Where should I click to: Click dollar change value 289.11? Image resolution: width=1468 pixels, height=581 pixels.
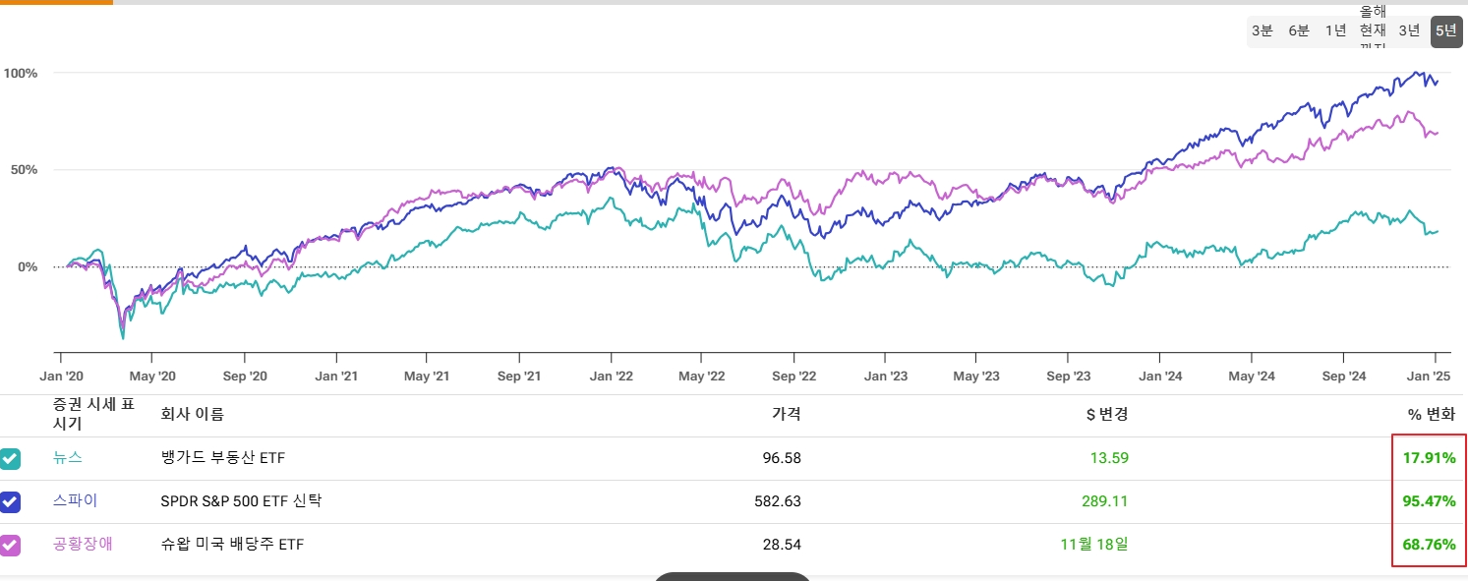[1105, 501]
